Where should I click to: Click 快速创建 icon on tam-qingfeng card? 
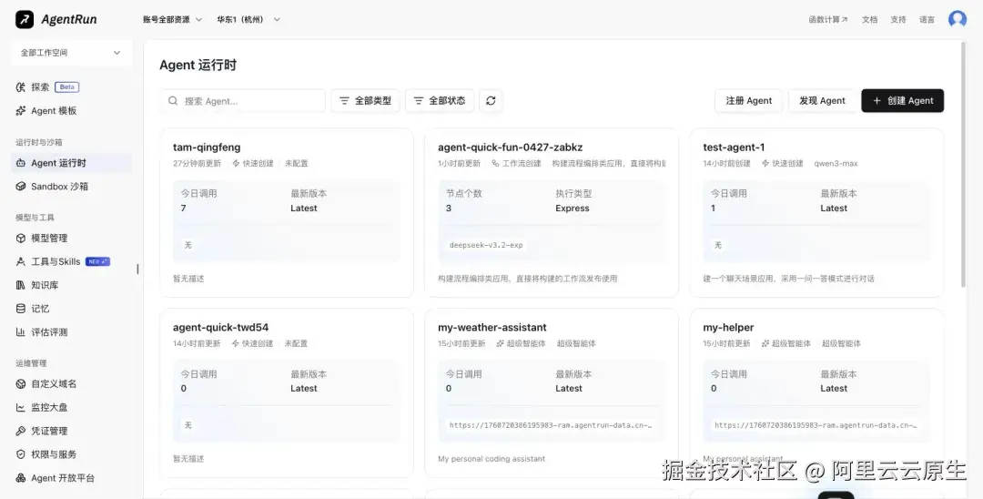(237, 164)
